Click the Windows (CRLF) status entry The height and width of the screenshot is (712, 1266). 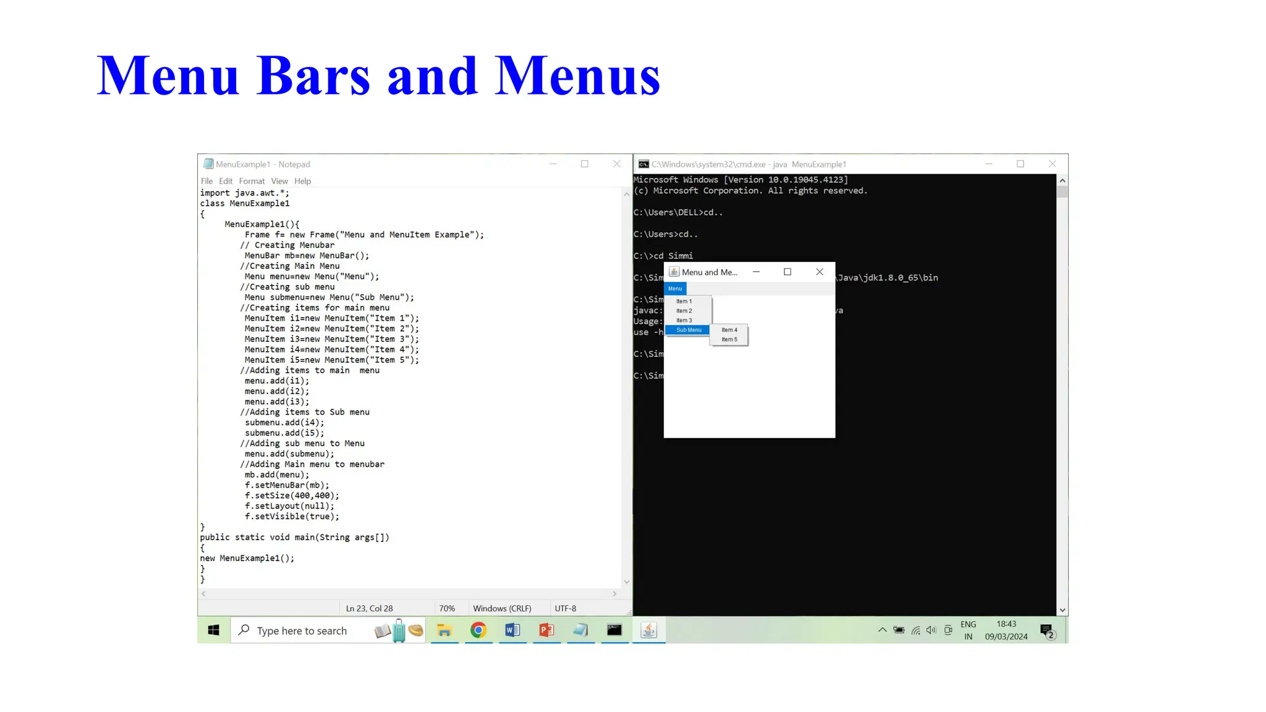[x=502, y=608]
